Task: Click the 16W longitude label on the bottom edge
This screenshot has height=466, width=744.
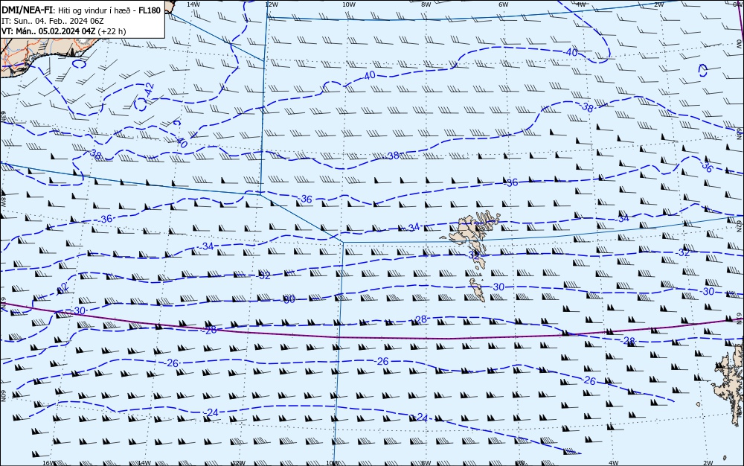Action: coord(48,463)
